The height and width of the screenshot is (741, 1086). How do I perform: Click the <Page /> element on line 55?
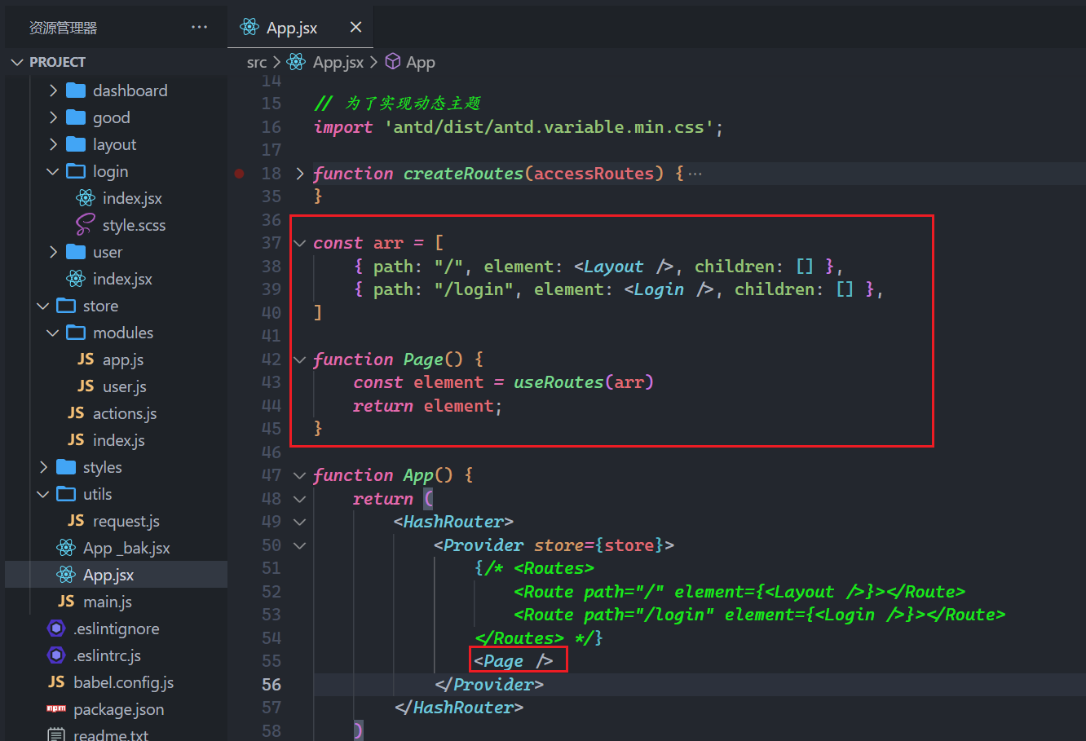coord(514,661)
